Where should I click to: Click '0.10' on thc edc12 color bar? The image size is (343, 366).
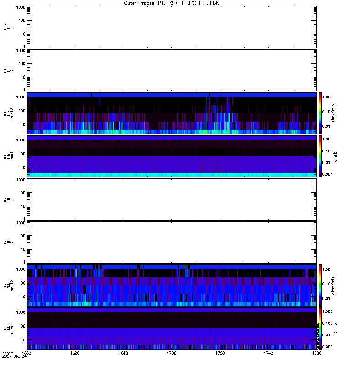326,284
